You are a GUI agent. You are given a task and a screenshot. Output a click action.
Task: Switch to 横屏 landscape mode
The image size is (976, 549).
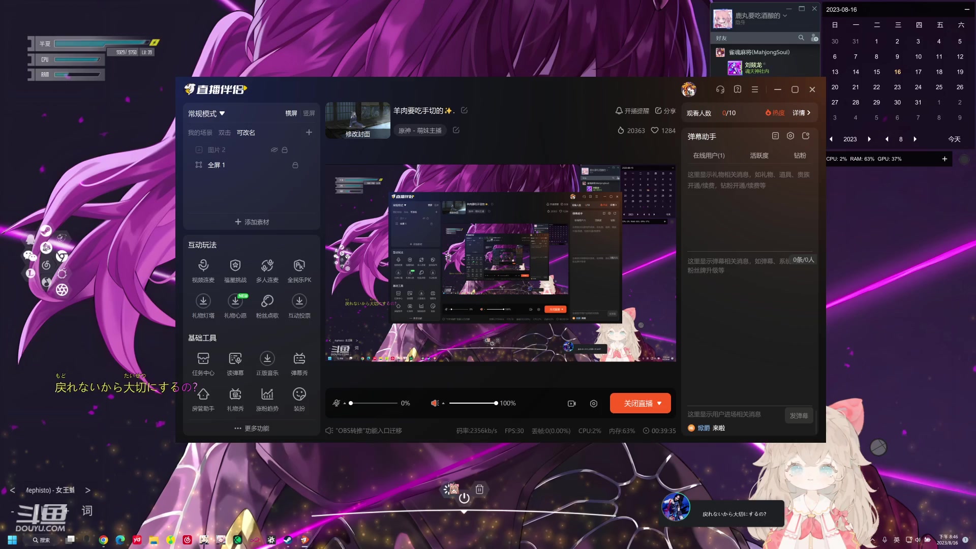click(x=291, y=113)
